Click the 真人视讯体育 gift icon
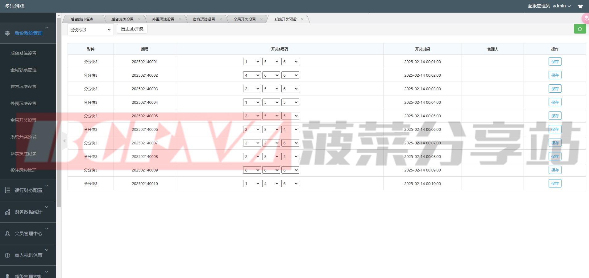Image resolution: width=589 pixels, height=278 pixels. point(7,255)
